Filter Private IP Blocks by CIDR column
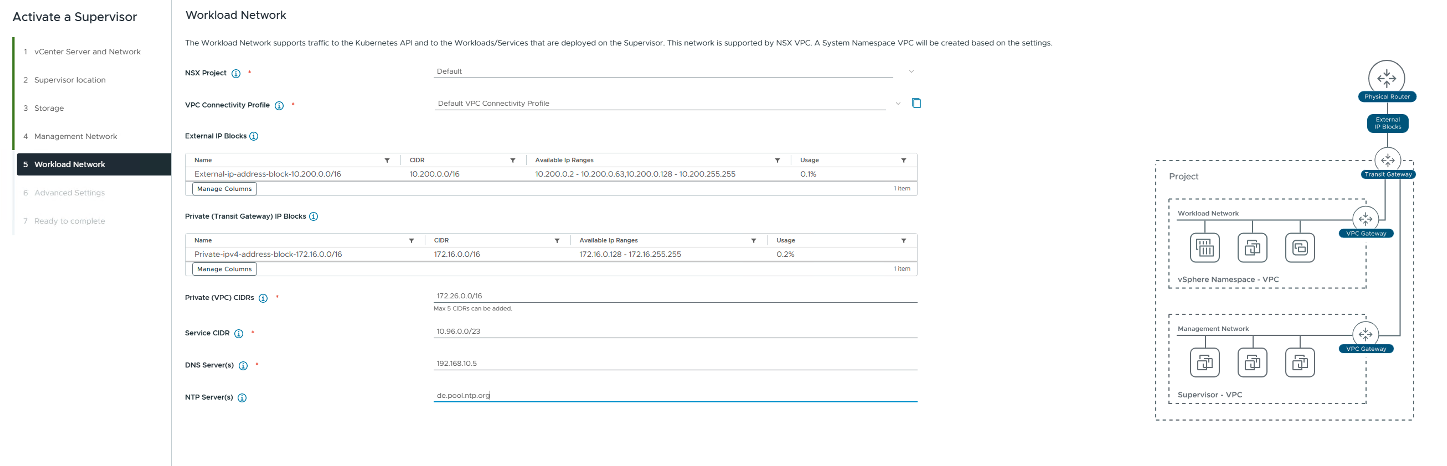This screenshot has height=466, width=1447. pos(557,241)
